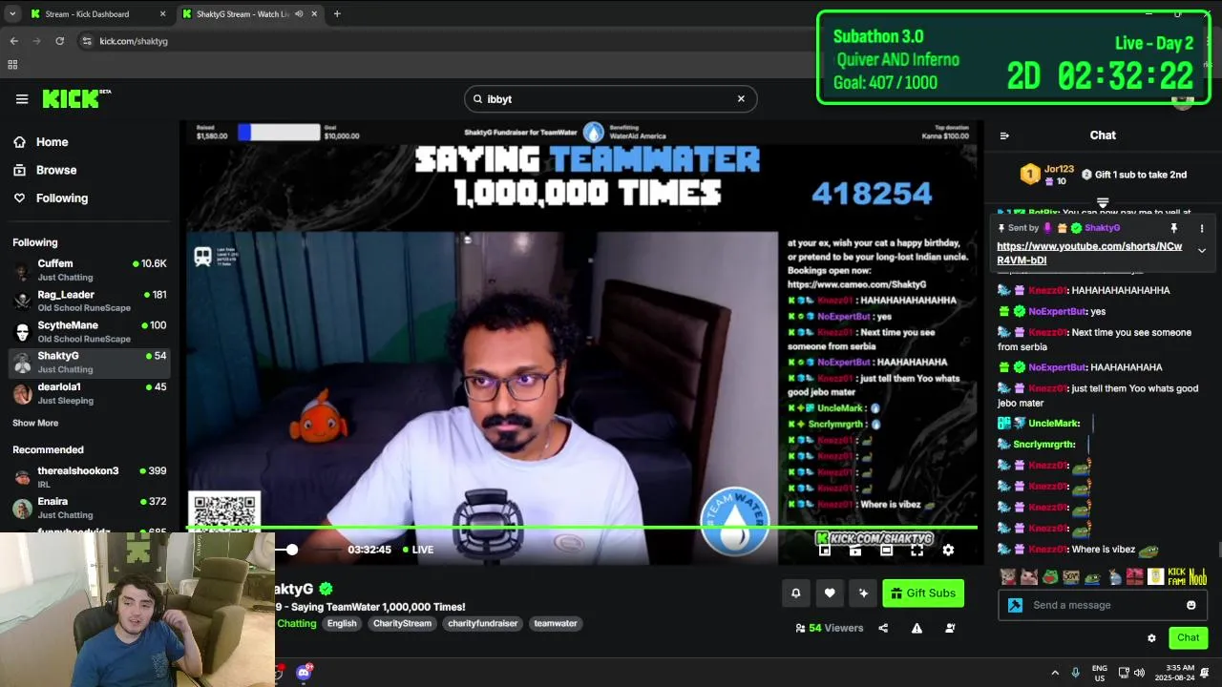This screenshot has width=1222, height=687.
Task: Unpin the pinned chat message
Action: [x=1173, y=229]
